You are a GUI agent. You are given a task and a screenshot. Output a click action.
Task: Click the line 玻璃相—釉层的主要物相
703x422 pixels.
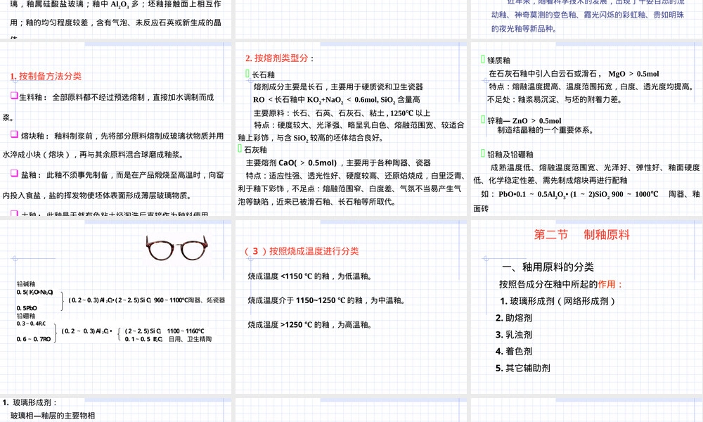point(53,416)
